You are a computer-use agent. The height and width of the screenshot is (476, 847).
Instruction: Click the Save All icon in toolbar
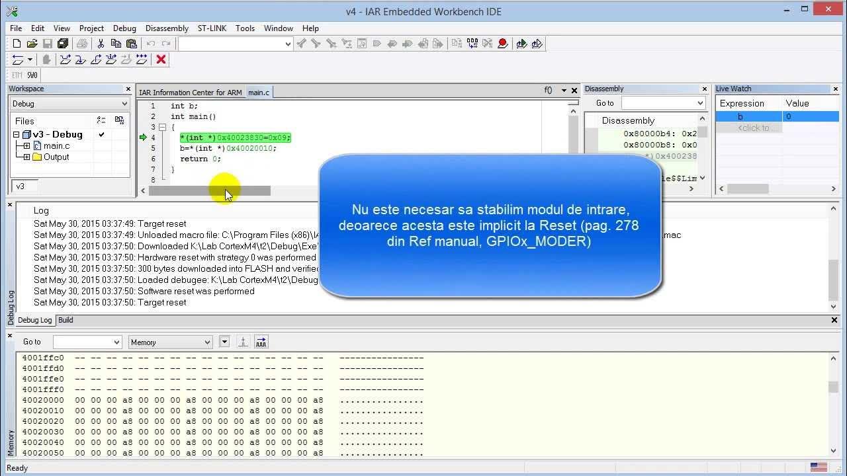63,44
